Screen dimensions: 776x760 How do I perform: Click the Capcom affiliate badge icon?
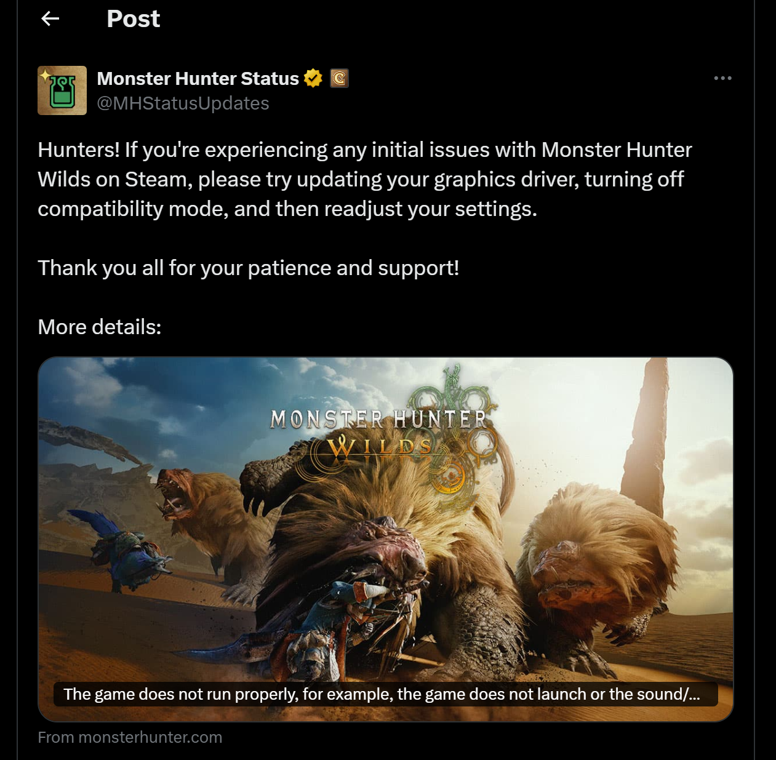pos(339,78)
